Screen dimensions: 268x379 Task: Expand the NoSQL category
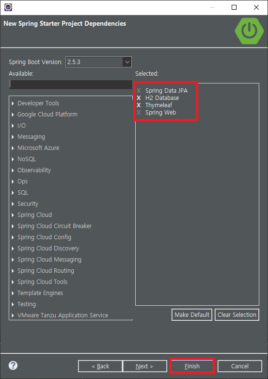point(13,159)
